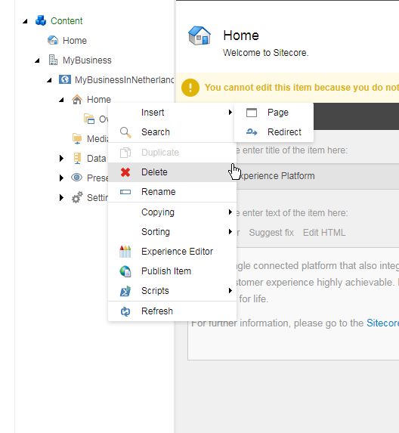Open the Sitecore hyperlink in body text
This screenshot has width=399, height=433.
click(x=382, y=323)
